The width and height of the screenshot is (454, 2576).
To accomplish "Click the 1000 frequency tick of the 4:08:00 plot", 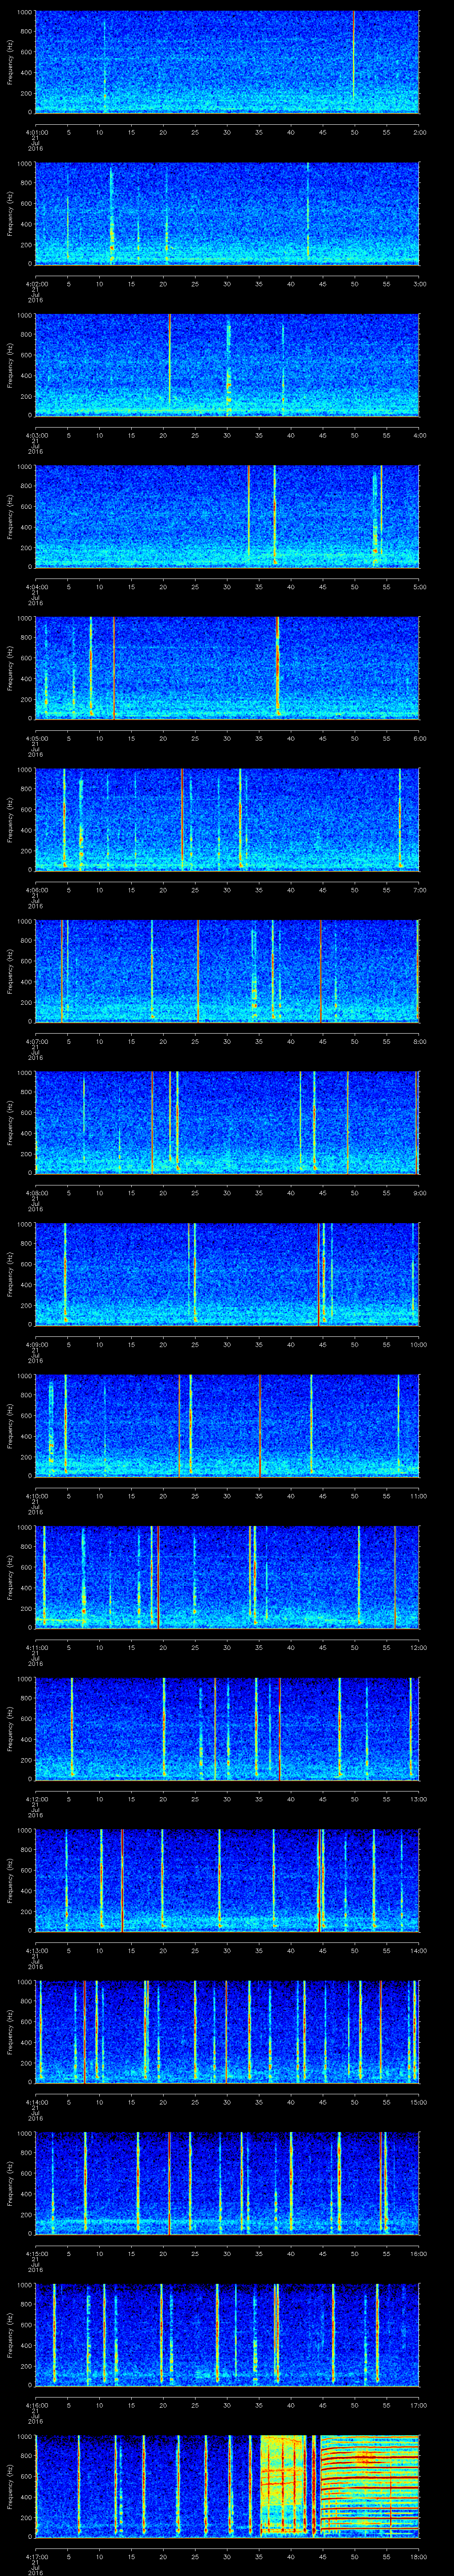I will pyautogui.click(x=25, y=1073).
